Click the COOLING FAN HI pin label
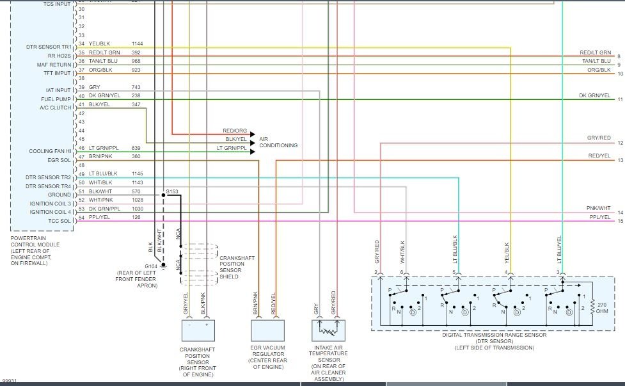This screenshot has width=625, height=386. (x=50, y=151)
